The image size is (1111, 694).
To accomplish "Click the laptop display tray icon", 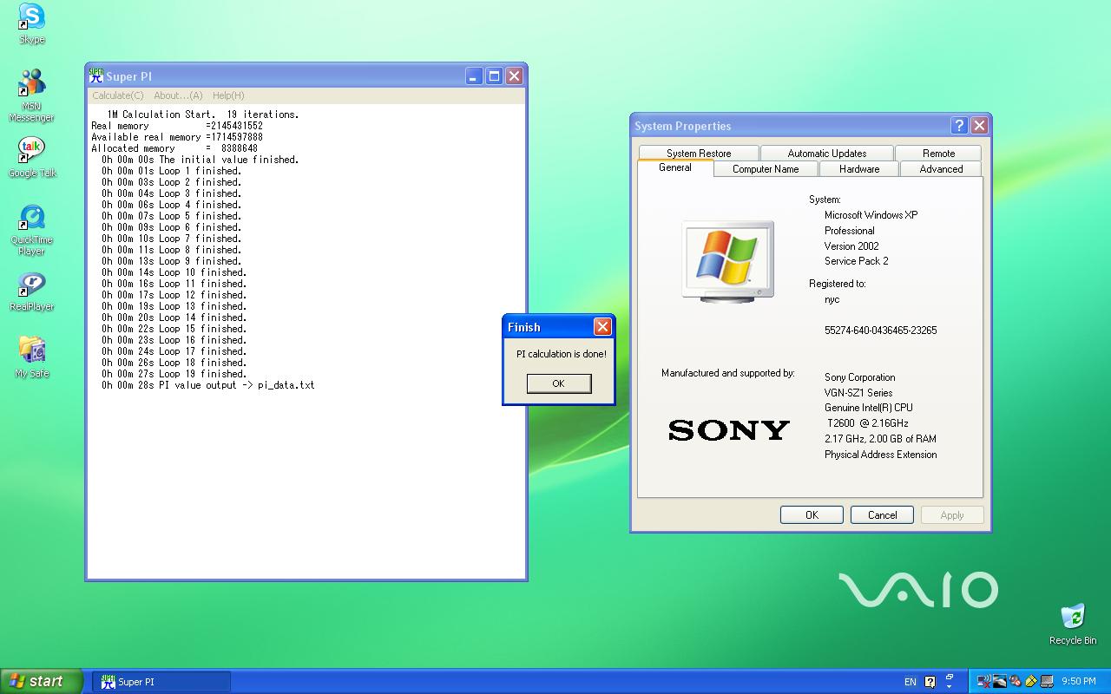I will [x=1047, y=681].
